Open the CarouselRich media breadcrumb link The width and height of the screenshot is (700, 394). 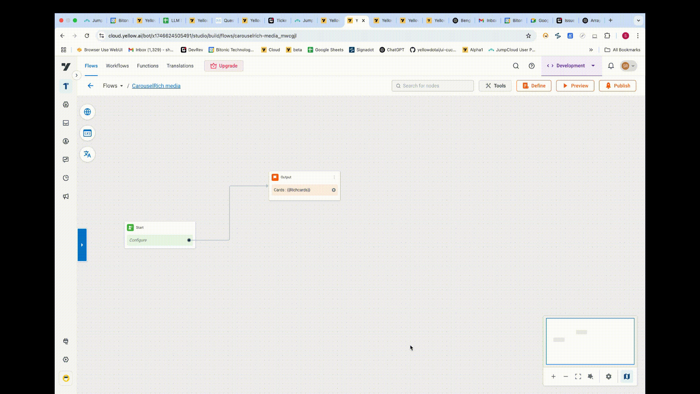point(156,86)
